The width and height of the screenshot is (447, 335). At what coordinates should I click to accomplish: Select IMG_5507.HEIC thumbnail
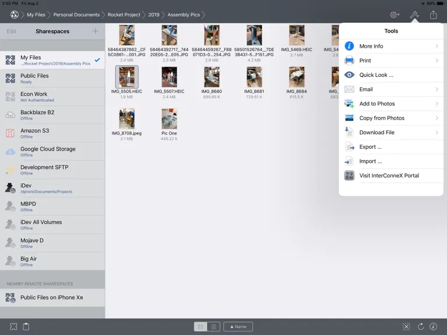(x=169, y=77)
